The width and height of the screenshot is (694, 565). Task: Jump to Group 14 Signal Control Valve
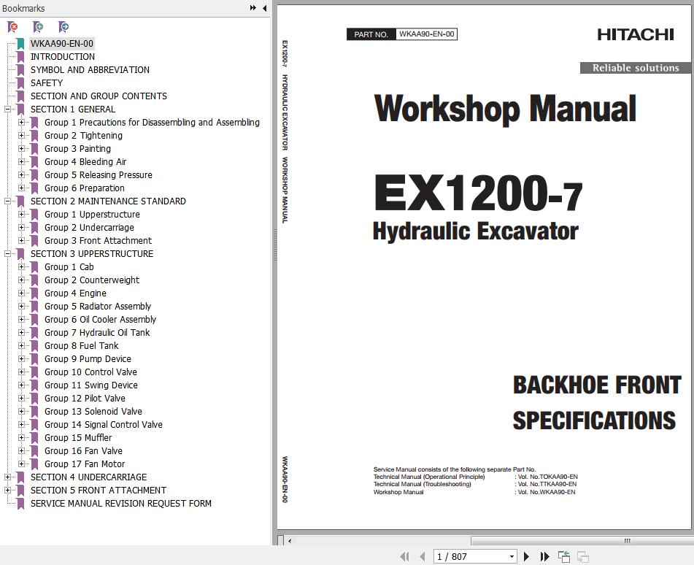click(103, 425)
